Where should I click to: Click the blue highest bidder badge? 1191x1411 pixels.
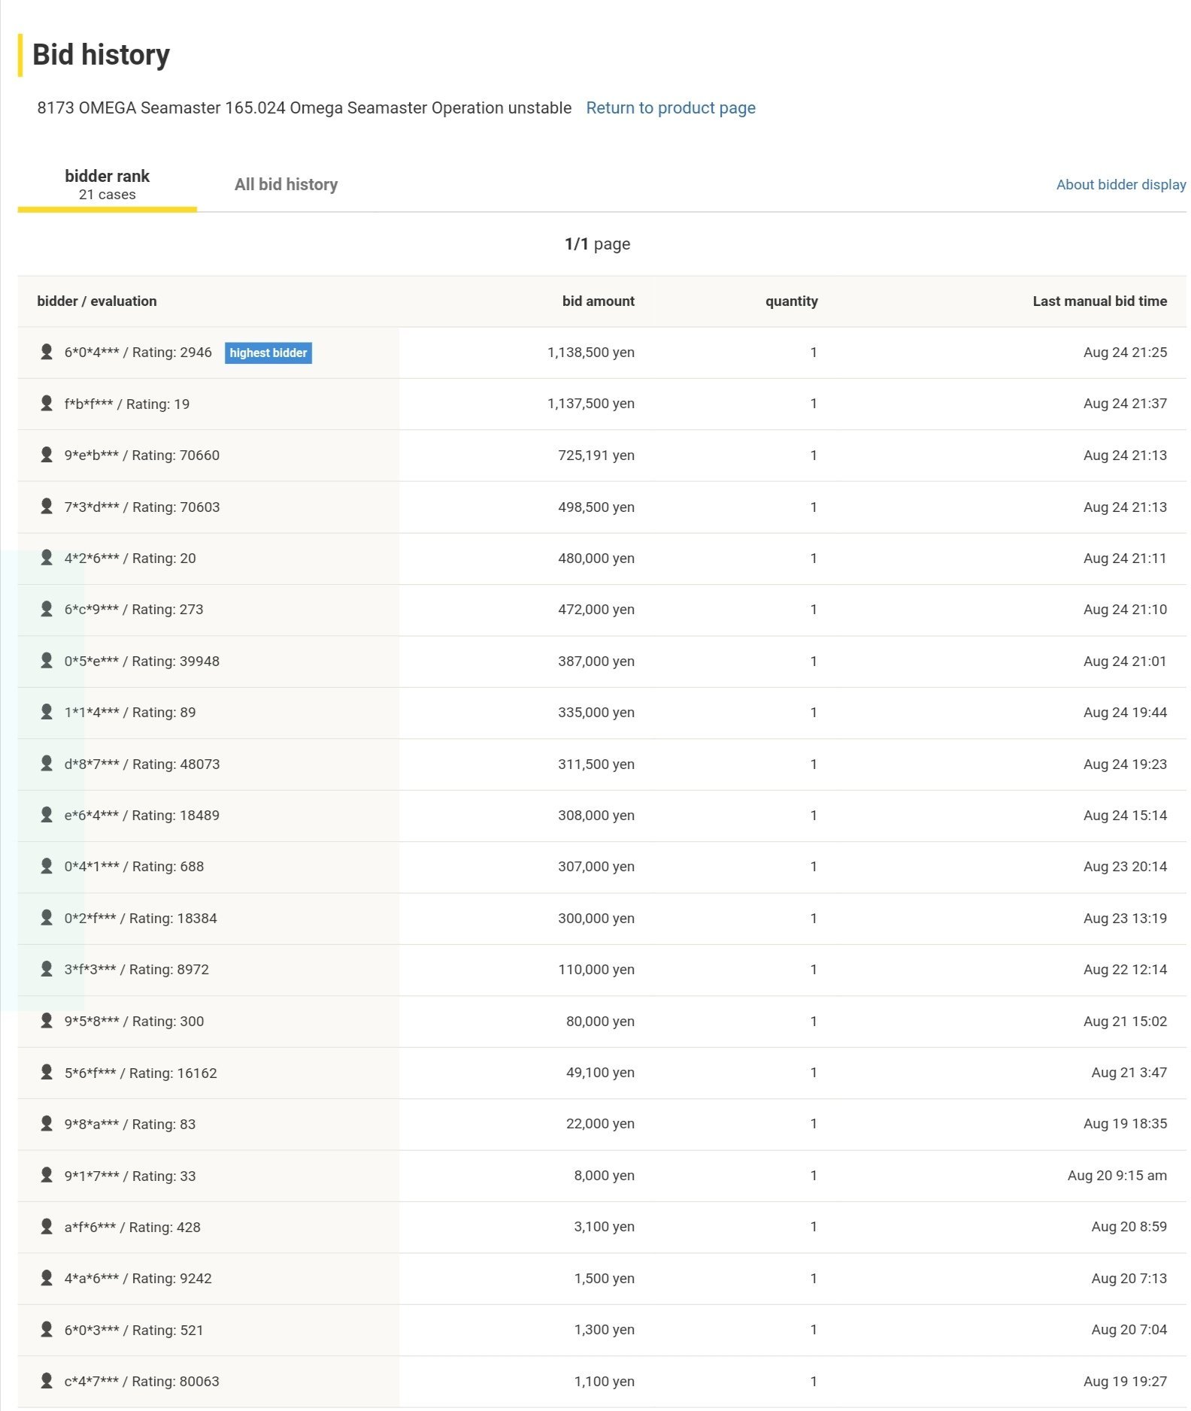pyautogui.click(x=268, y=353)
